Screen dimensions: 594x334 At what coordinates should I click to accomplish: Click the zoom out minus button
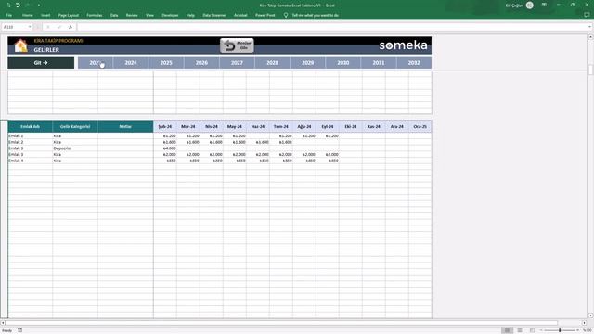pyautogui.click(x=541, y=330)
